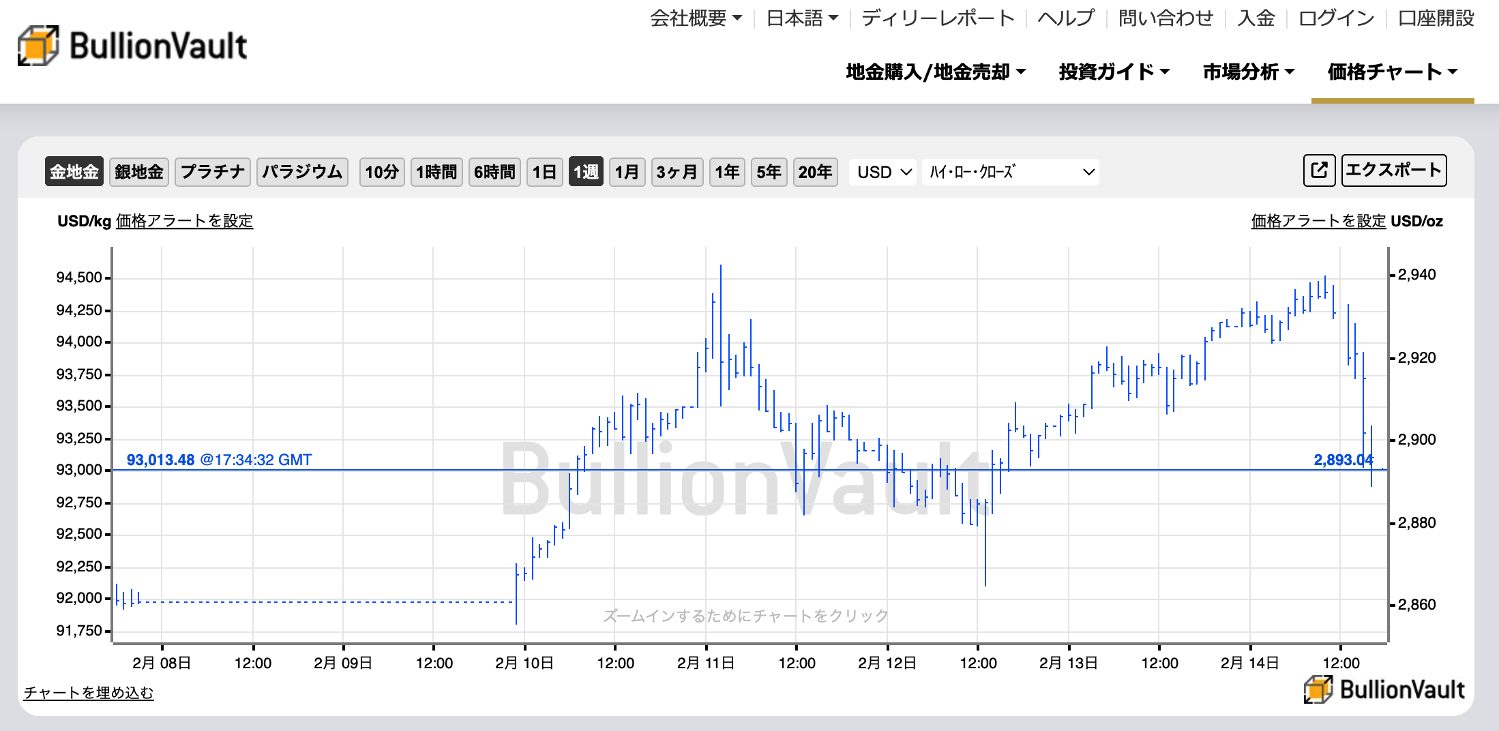
Task: Switch chart range to 10分
Action: [x=382, y=172]
